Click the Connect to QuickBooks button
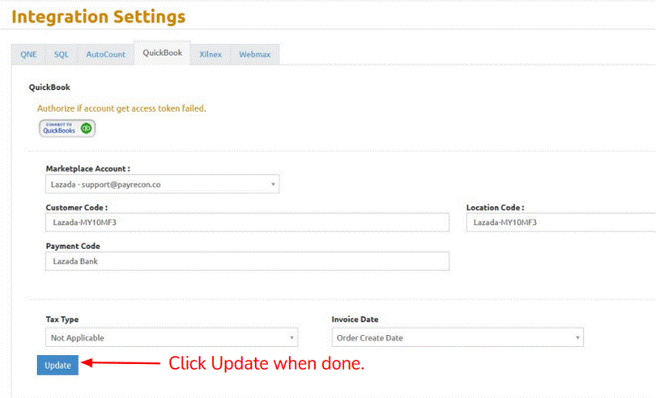This screenshot has height=398, width=656. 67,129
